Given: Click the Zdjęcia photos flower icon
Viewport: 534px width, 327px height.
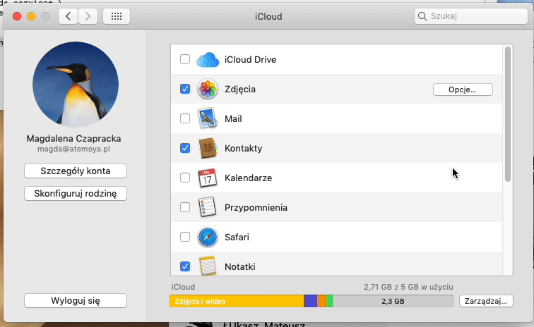Looking at the screenshot, I should [208, 89].
